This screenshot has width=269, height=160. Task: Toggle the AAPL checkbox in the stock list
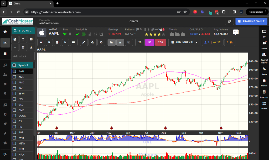click(x=14, y=71)
